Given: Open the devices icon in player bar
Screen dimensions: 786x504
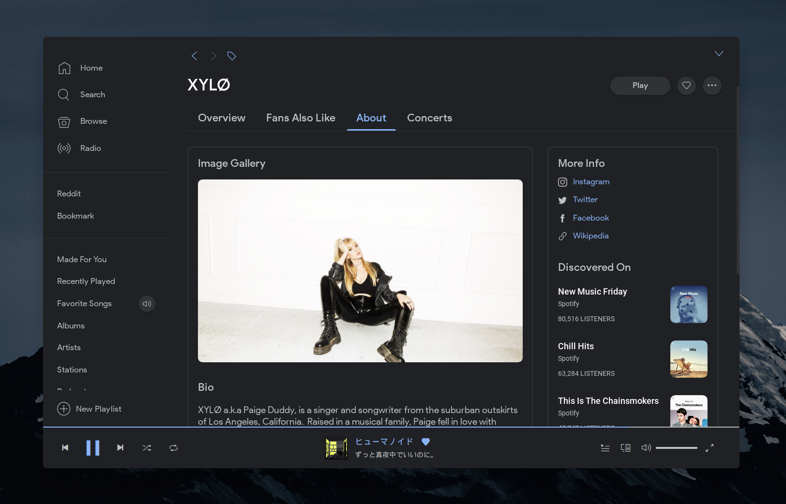Looking at the screenshot, I should pos(625,448).
